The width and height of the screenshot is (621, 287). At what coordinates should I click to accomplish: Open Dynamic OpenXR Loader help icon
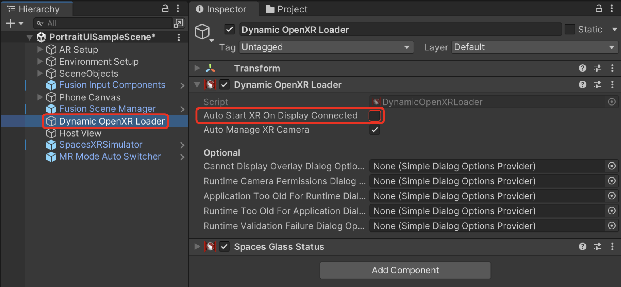(x=583, y=85)
